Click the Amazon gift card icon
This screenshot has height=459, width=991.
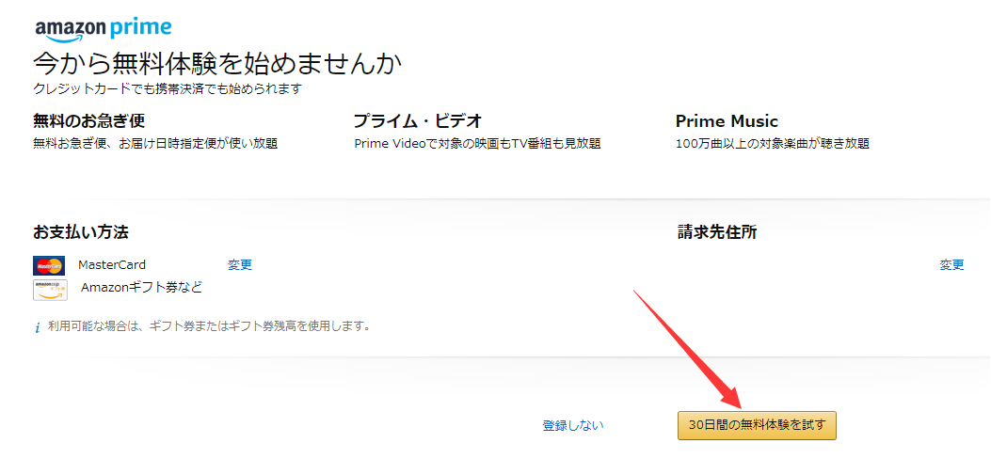tap(50, 290)
